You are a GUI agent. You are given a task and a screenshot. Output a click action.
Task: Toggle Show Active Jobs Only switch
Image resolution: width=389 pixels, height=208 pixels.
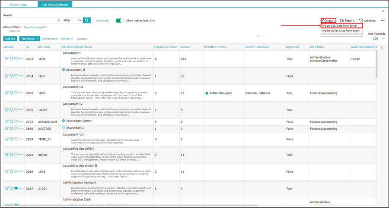click(x=120, y=21)
